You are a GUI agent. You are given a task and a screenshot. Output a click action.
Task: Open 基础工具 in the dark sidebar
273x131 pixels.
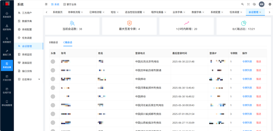[7, 53]
